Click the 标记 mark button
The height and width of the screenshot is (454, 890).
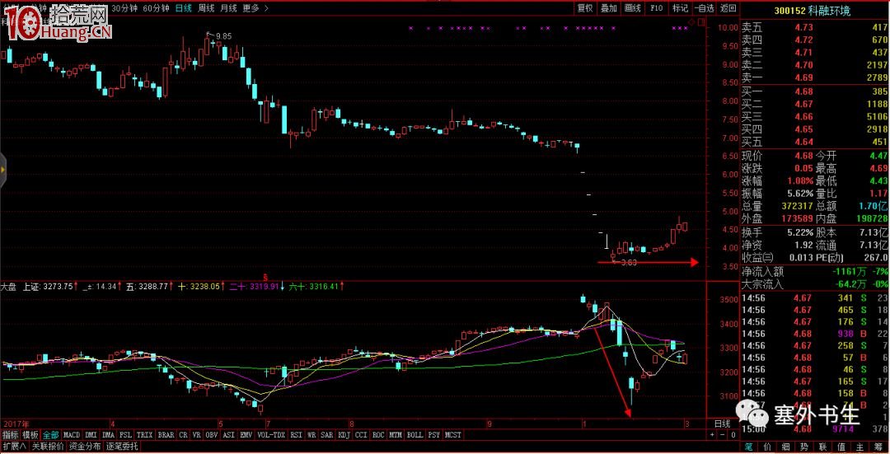tap(680, 8)
